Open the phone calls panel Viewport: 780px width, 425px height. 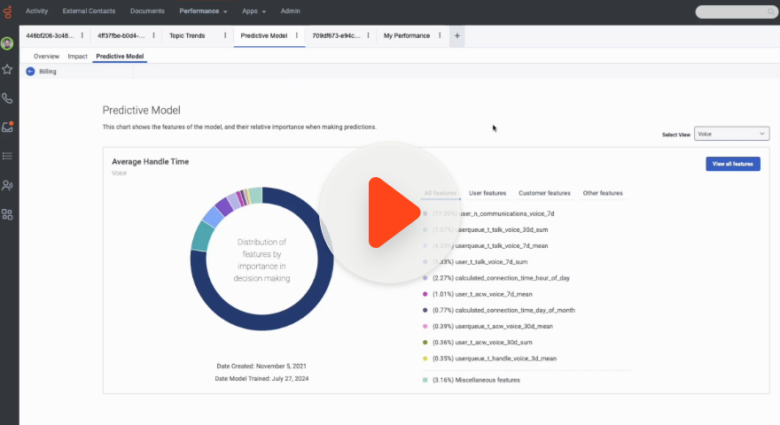[x=8, y=98]
